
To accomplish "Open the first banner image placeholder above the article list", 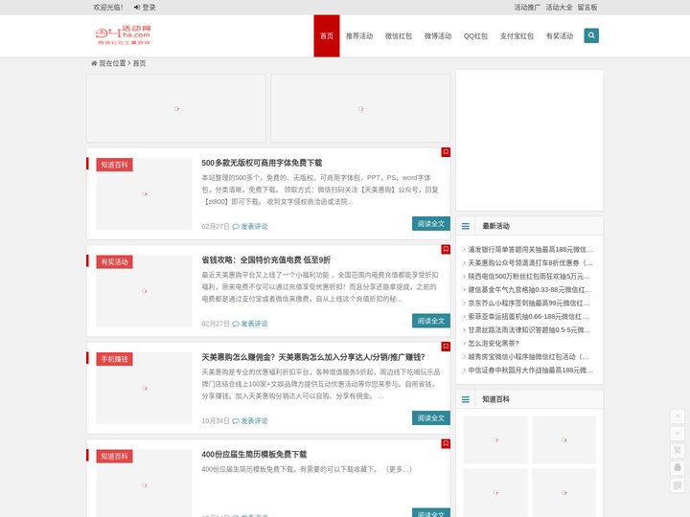I will [176, 108].
